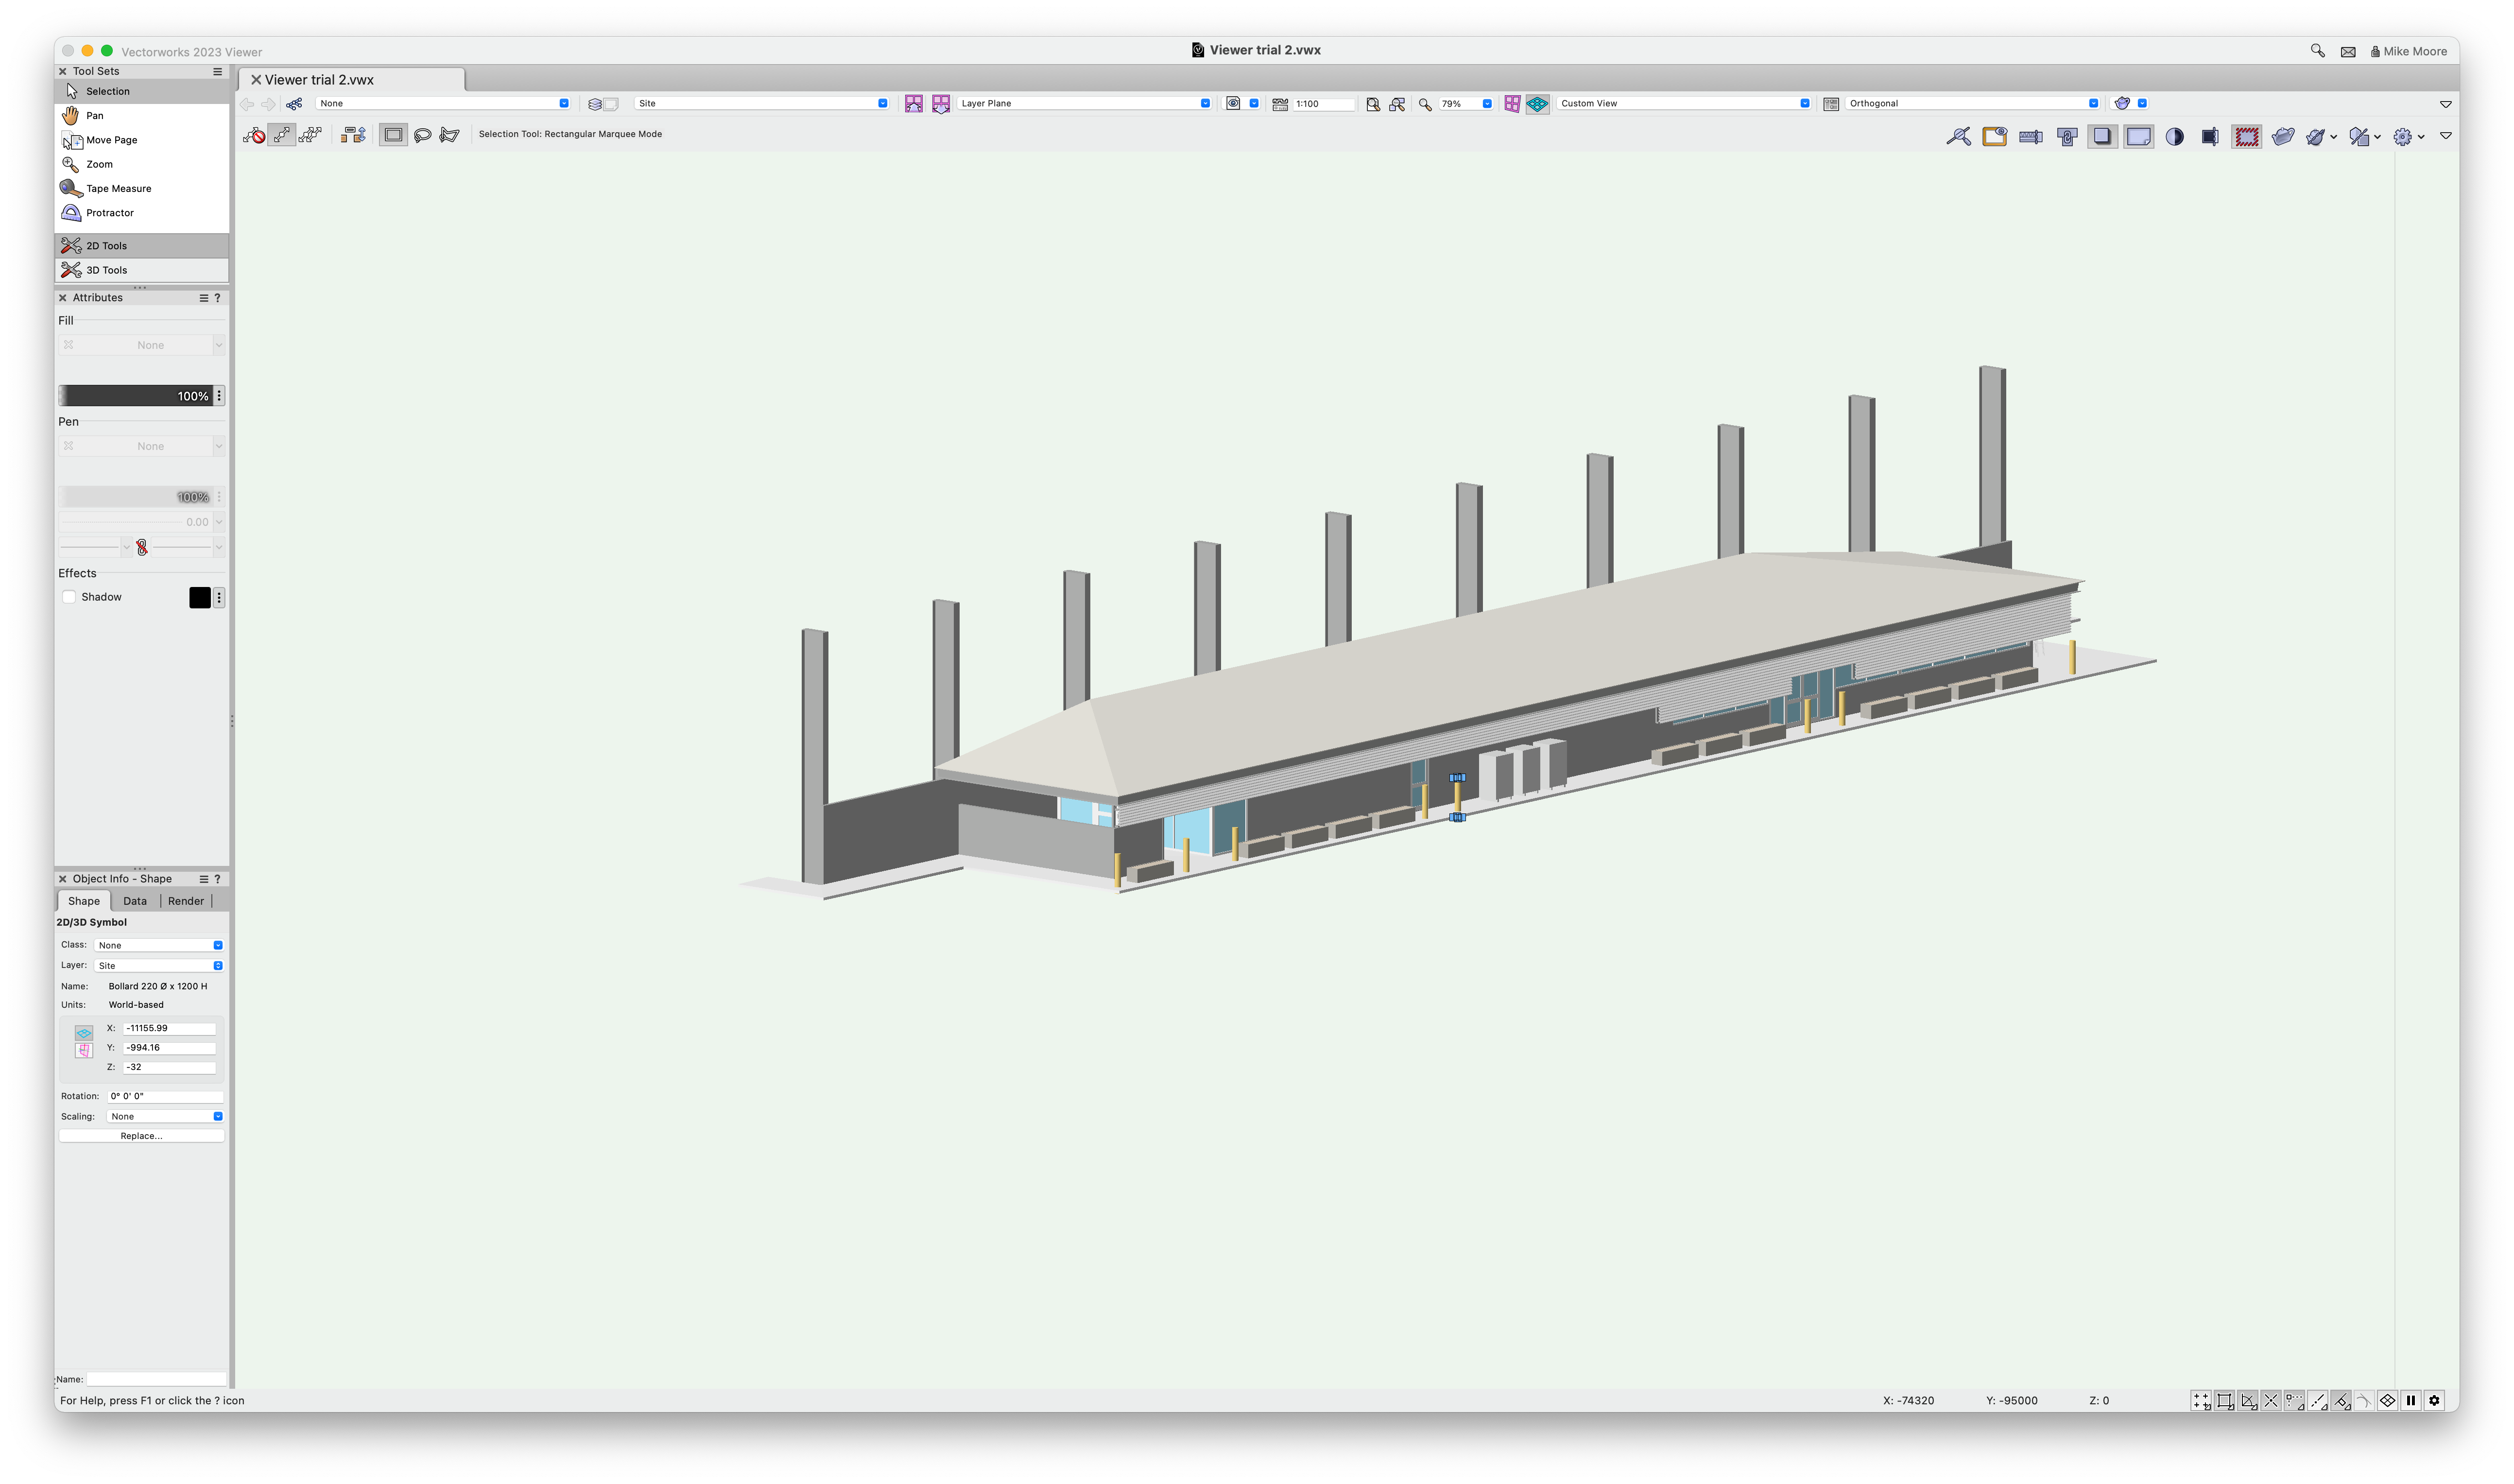Click the X coordinate field -11155.99

[x=169, y=1029]
